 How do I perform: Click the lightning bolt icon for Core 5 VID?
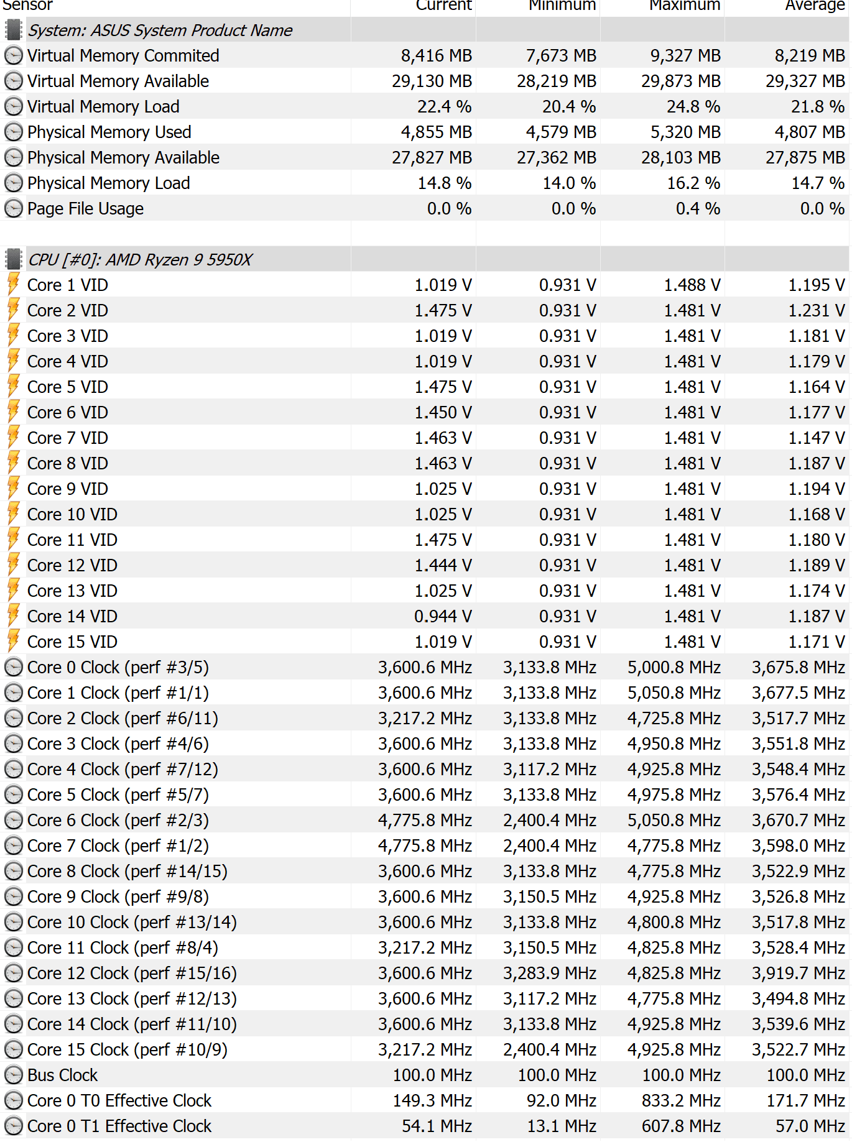coord(13,387)
